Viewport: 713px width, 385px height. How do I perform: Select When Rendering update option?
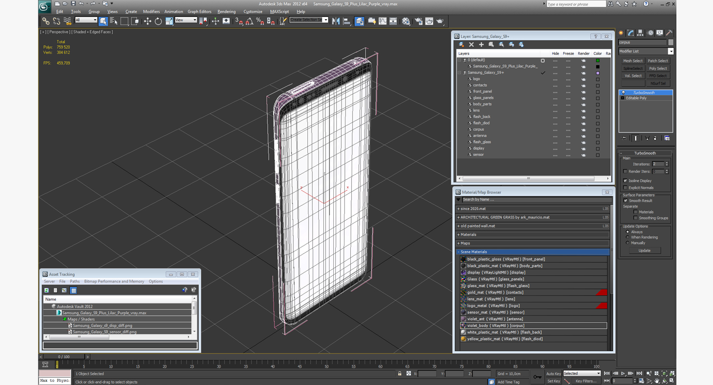[627, 237]
